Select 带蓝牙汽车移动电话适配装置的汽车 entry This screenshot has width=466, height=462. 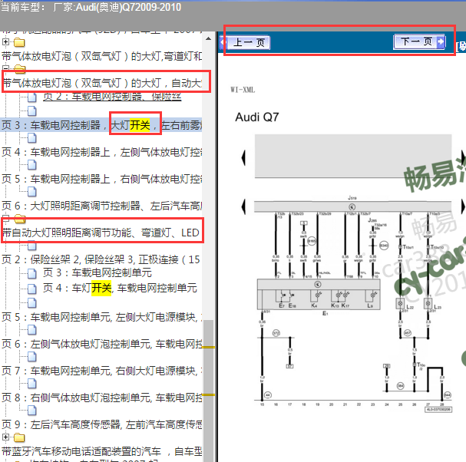pos(102,451)
